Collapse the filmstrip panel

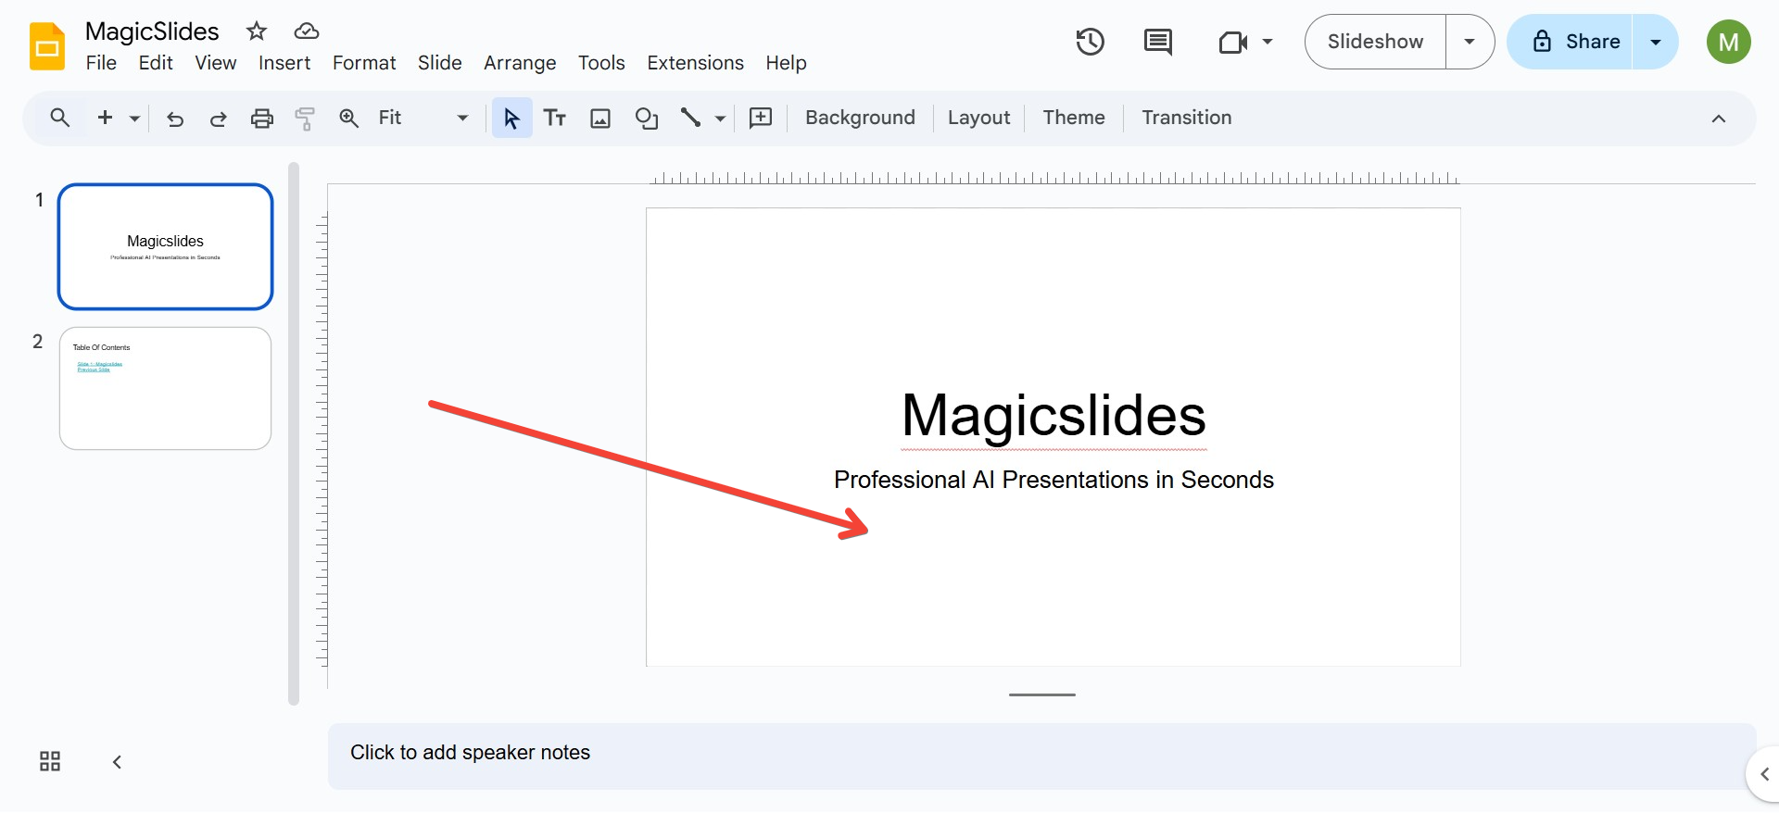[x=117, y=761]
